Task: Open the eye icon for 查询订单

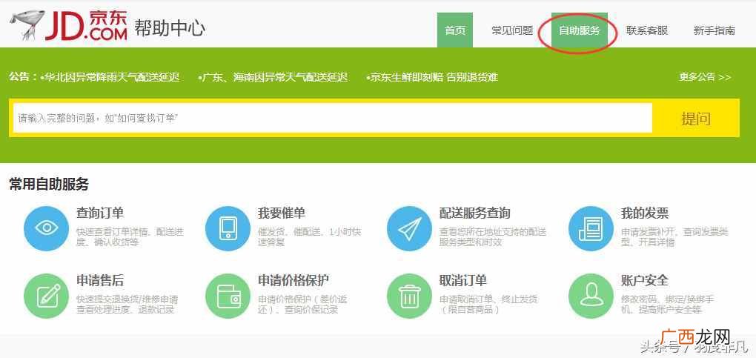Action: point(46,228)
